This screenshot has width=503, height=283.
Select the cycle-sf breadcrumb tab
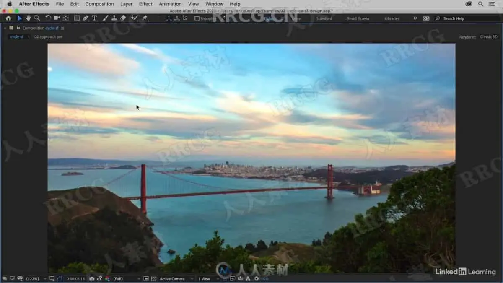click(17, 37)
